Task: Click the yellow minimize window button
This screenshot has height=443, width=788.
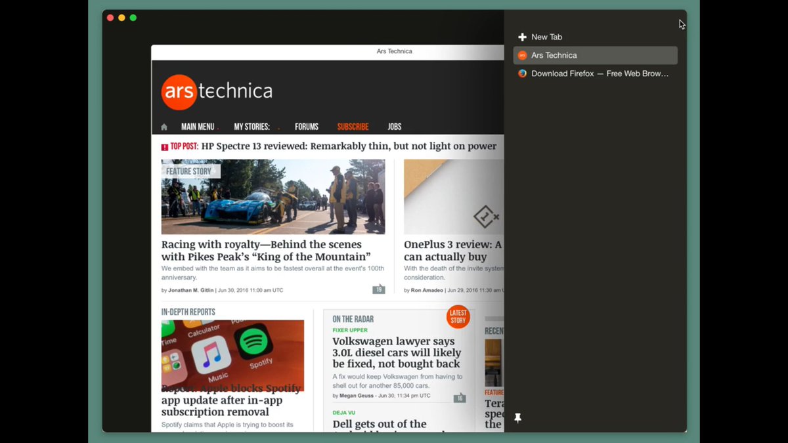Action: pos(121,18)
